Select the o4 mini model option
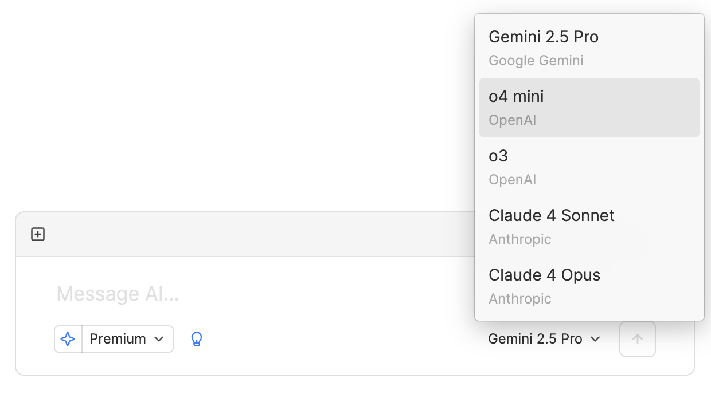This screenshot has width=711, height=394. [589, 108]
